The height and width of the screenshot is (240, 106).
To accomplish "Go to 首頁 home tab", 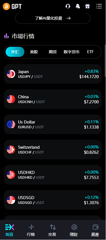I will click(10, 230).
